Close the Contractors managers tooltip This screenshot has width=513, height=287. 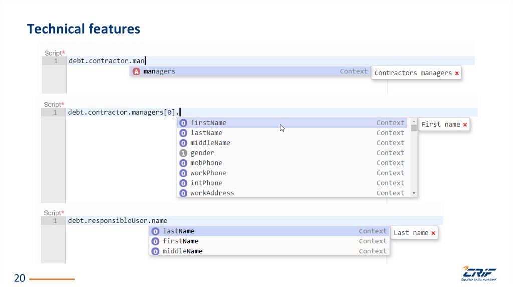[457, 73]
